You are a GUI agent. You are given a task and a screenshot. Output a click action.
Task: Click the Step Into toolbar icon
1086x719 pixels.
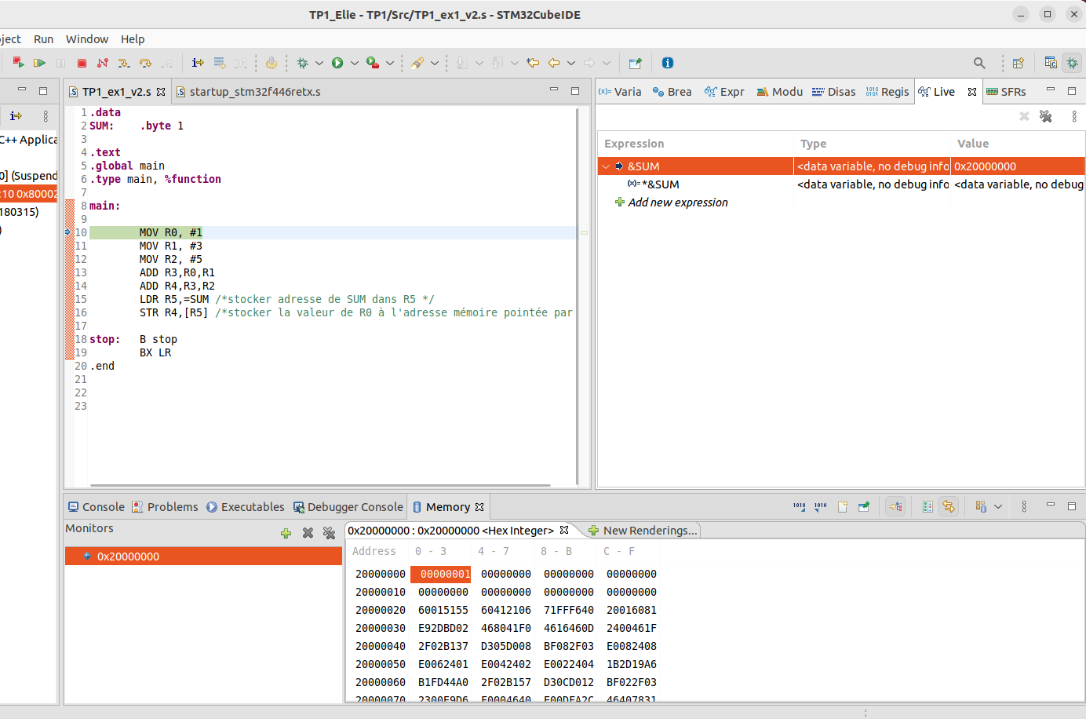(x=124, y=63)
